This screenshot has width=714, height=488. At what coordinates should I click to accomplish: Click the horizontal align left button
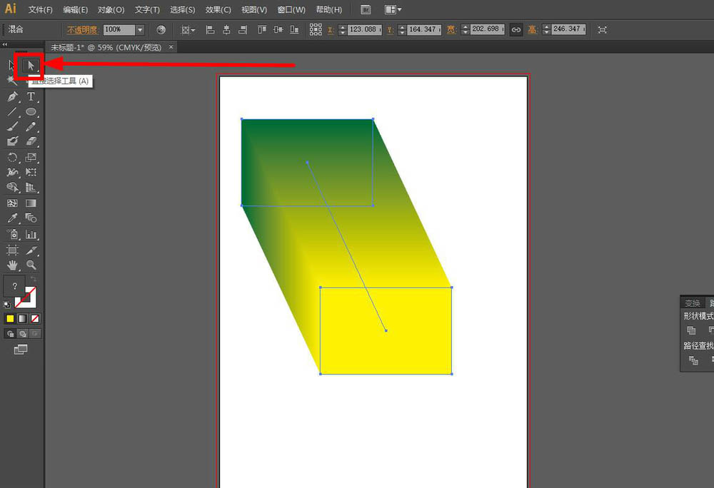[x=211, y=29]
